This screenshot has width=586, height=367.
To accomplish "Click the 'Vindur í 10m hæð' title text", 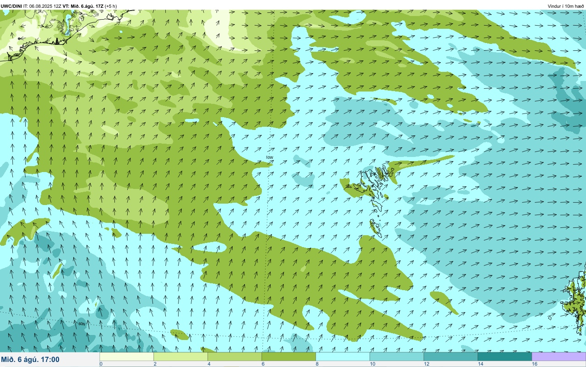I will (565, 6).
